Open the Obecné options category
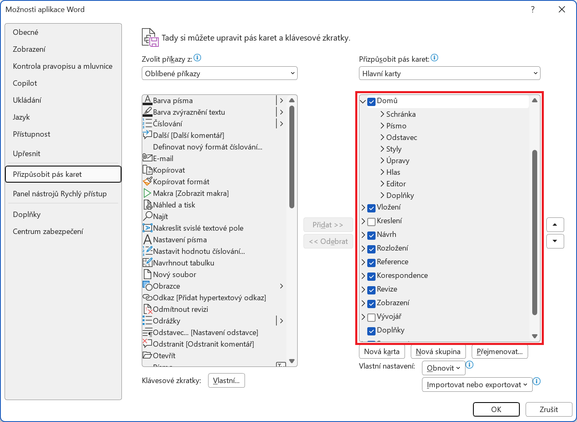577x422 pixels. click(x=63, y=32)
